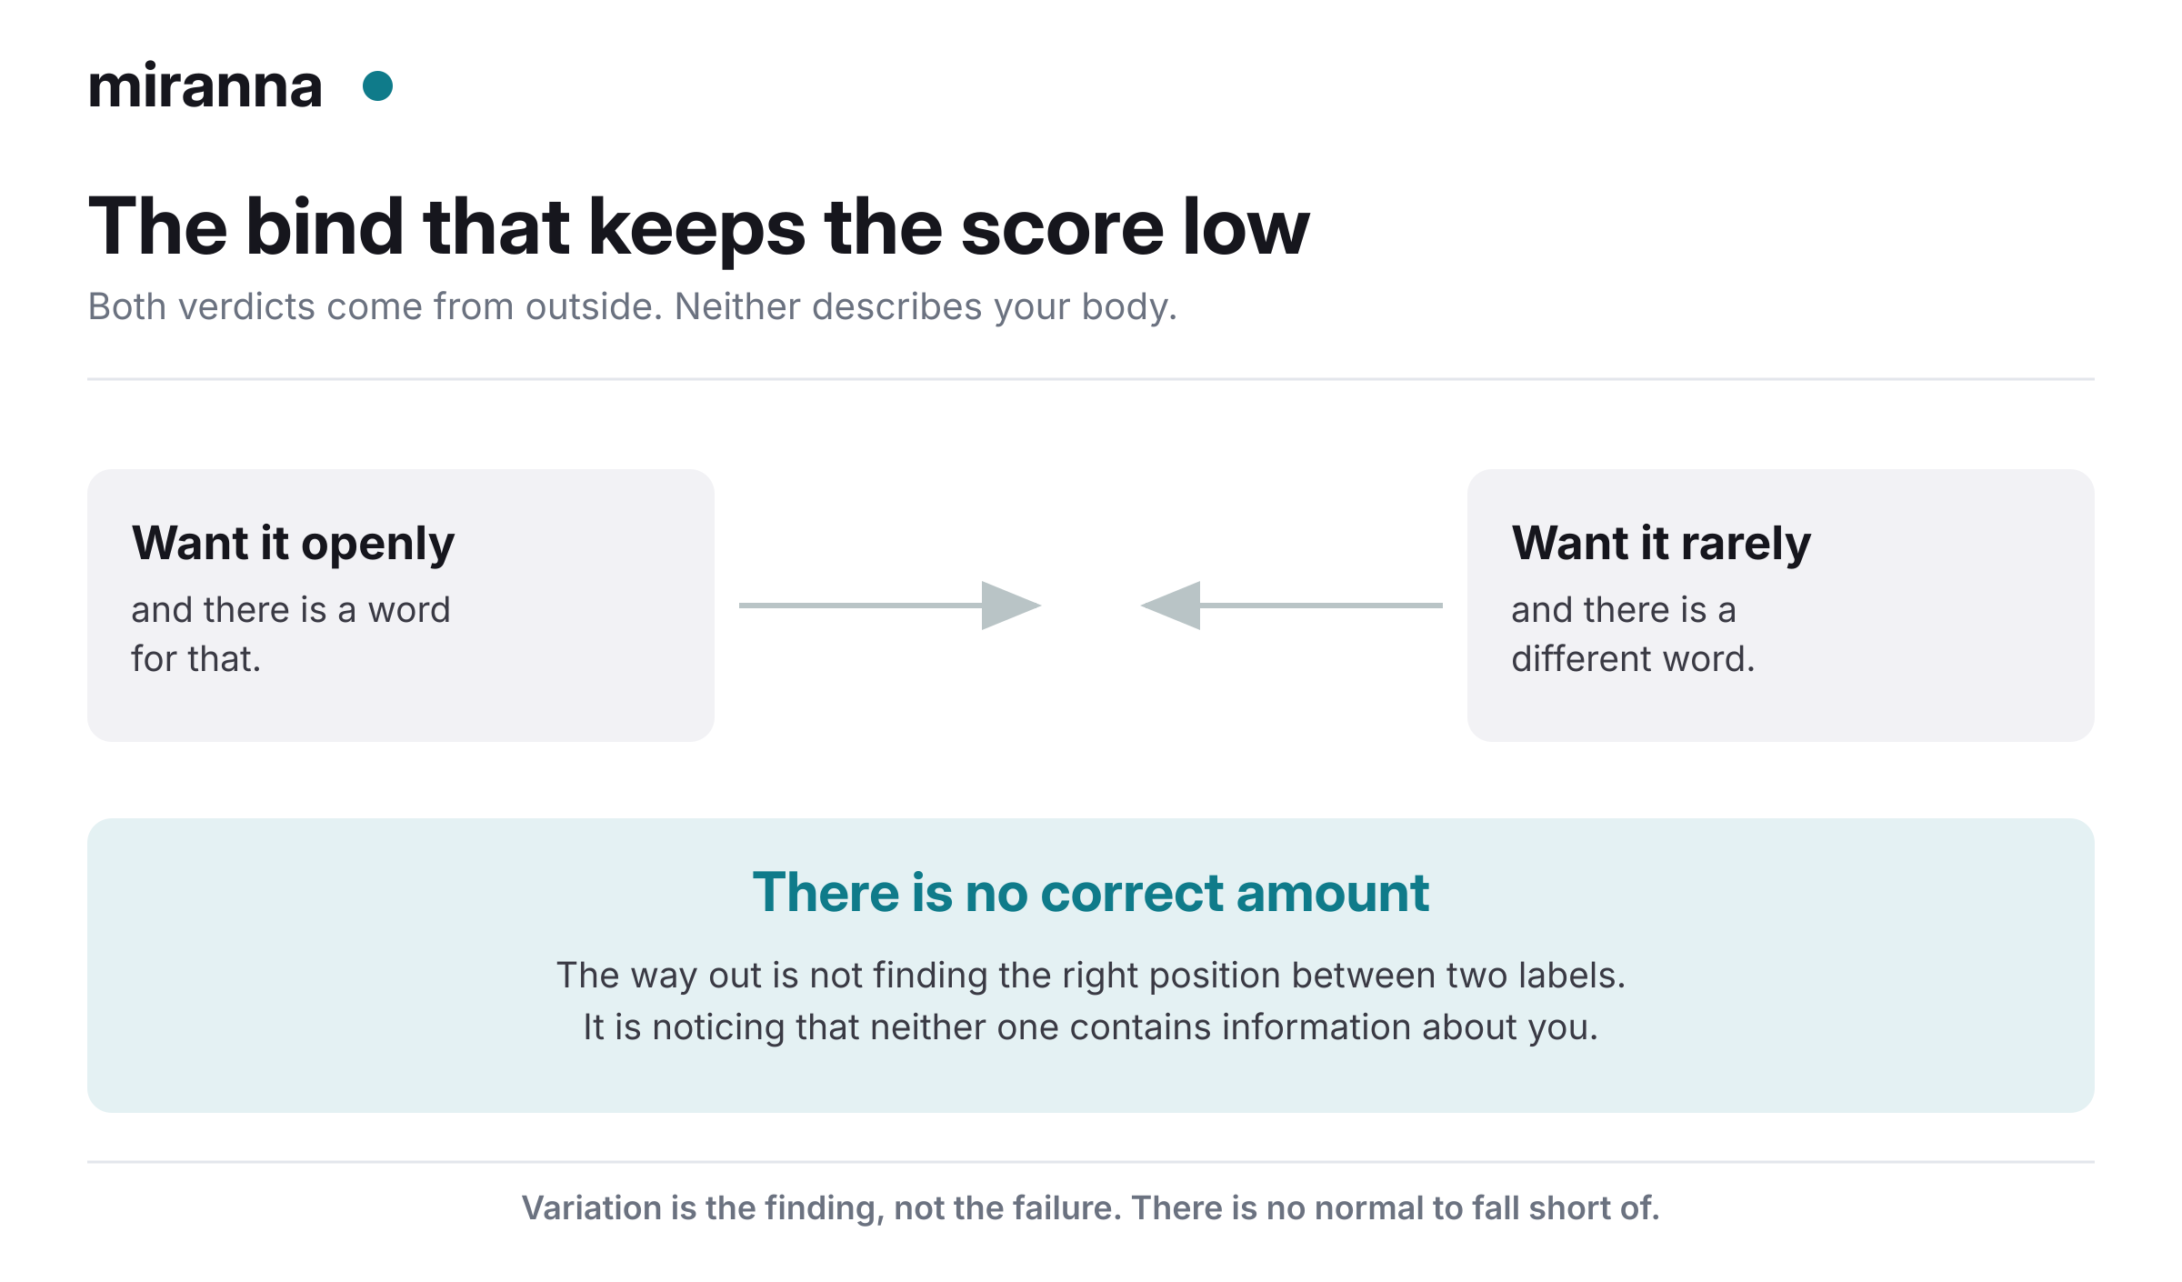
Task: Click the 'Want it openly' title text
Action: (x=293, y=544)
